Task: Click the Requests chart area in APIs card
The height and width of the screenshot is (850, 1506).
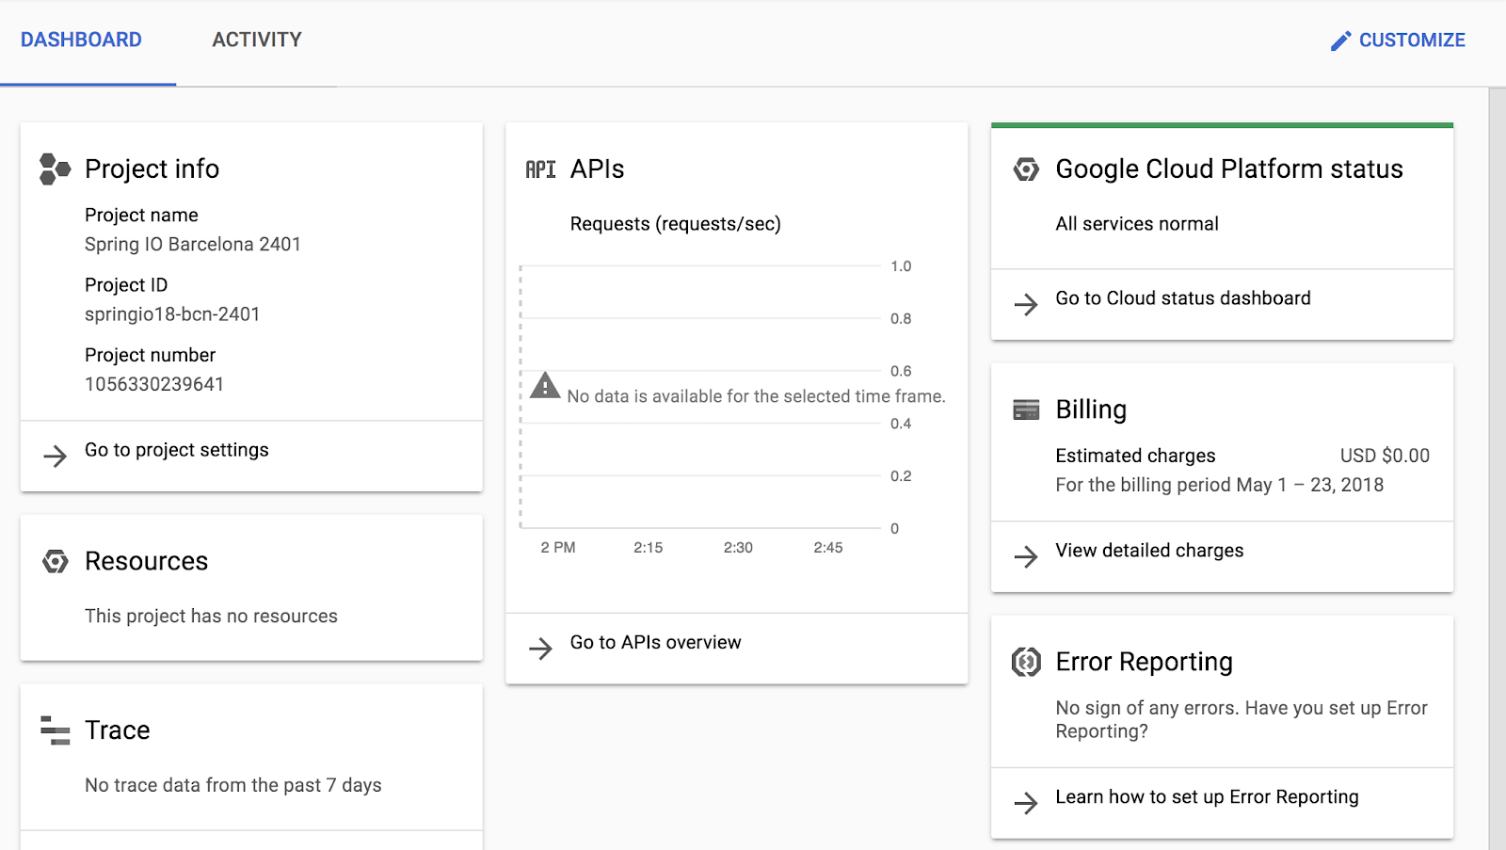Action: tap(701, 452)
